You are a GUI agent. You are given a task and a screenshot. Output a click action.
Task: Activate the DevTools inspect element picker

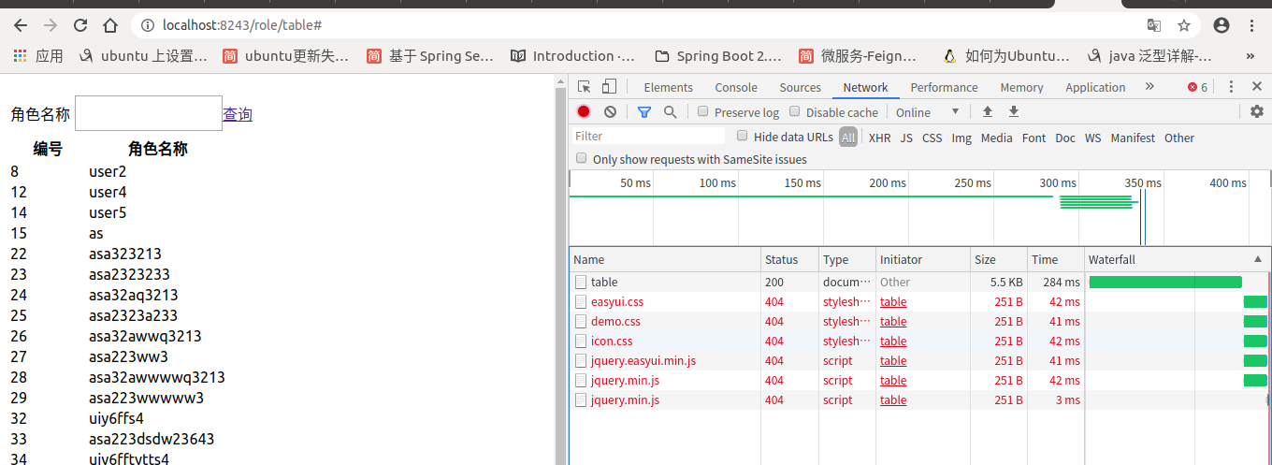[585, 87]
